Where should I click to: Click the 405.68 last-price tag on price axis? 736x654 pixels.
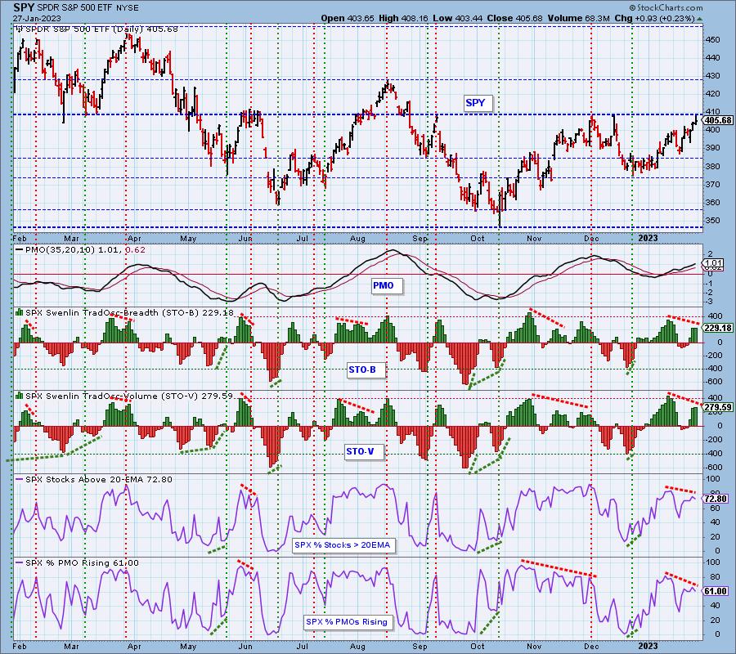click(x=719, y=120)
